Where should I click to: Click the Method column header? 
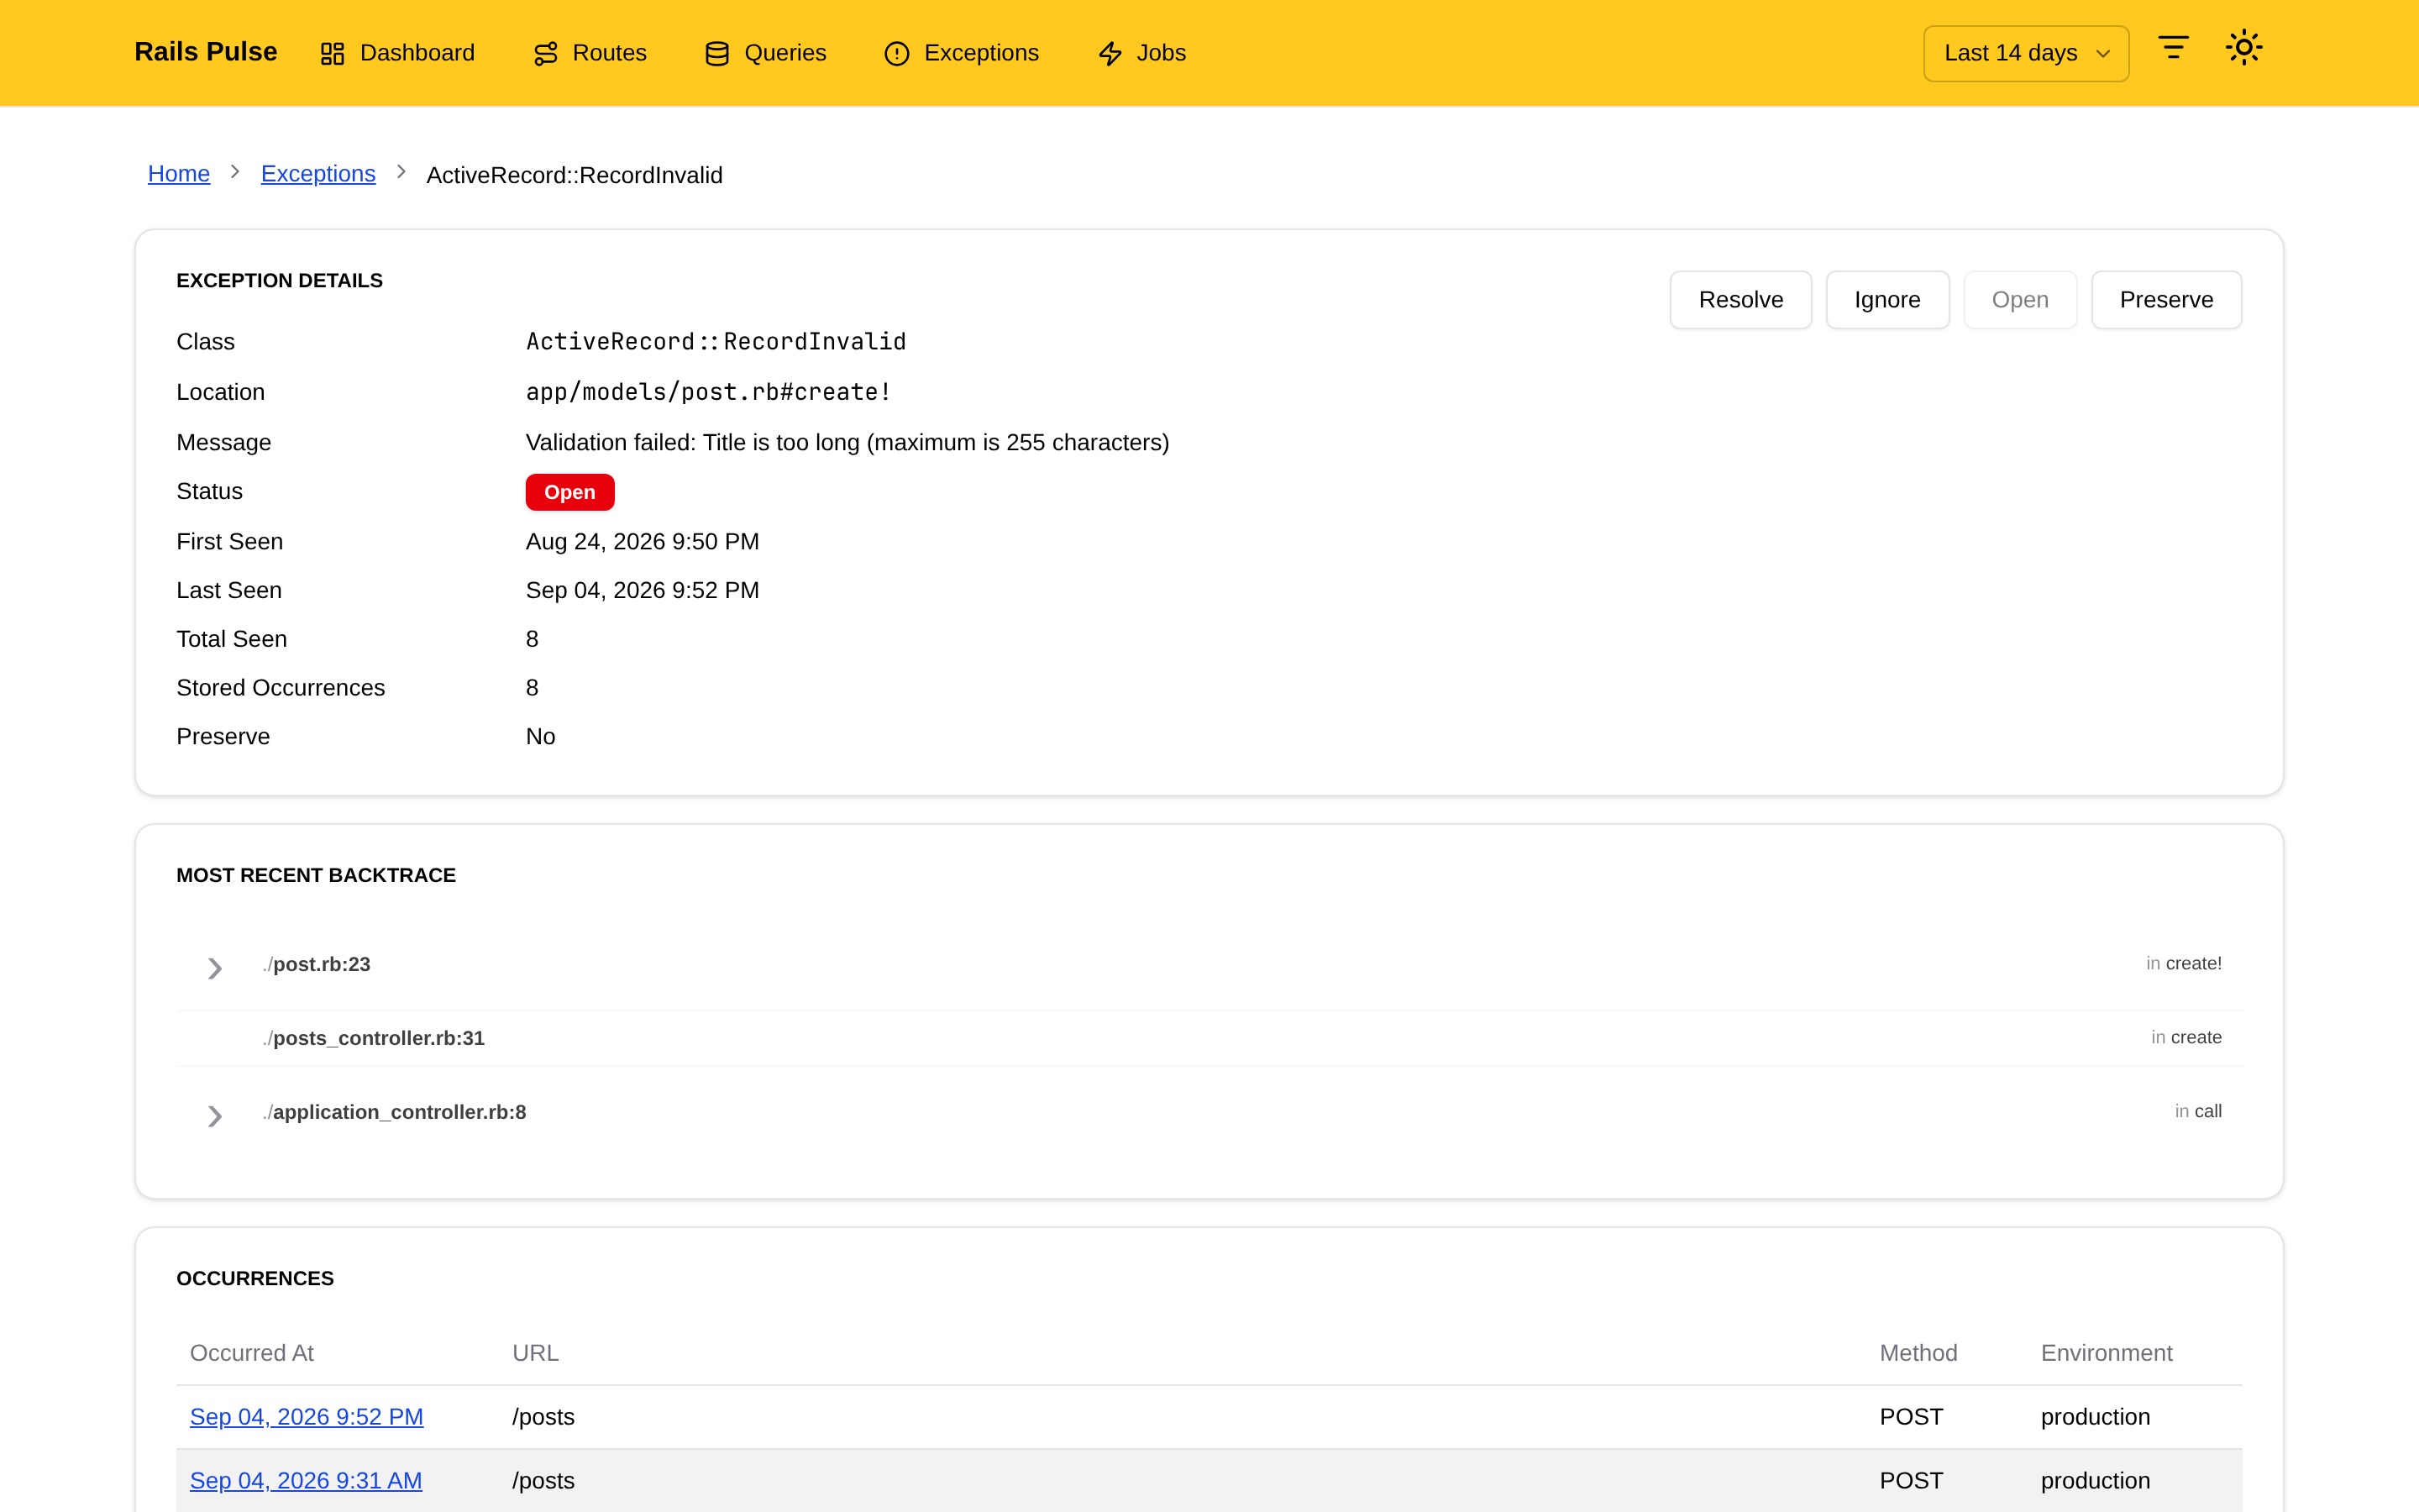coord(1918,1353)
